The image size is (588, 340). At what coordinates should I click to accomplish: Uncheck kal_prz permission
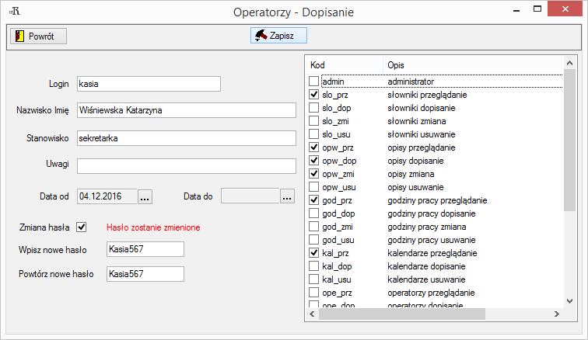pos(314,253)
